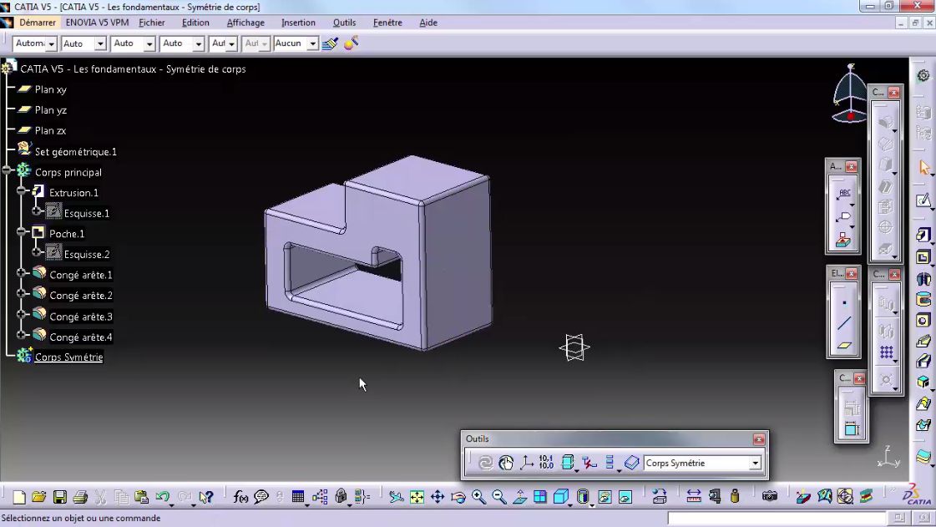Collapse the Extrusion.1 tree node
Image resolution: width=936 pixels, height=527 pixels.
pos(22,191)
